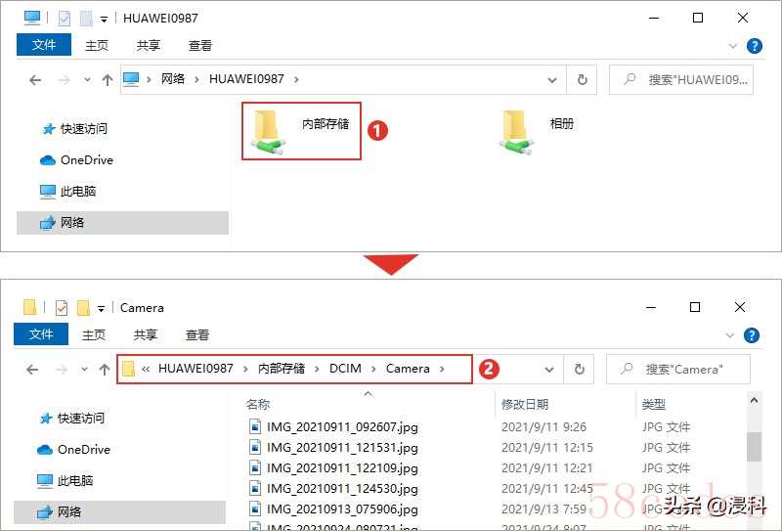Select 网络 in Camera window sidebar
This screenshot has width=782, height=531.
(119, 512)
